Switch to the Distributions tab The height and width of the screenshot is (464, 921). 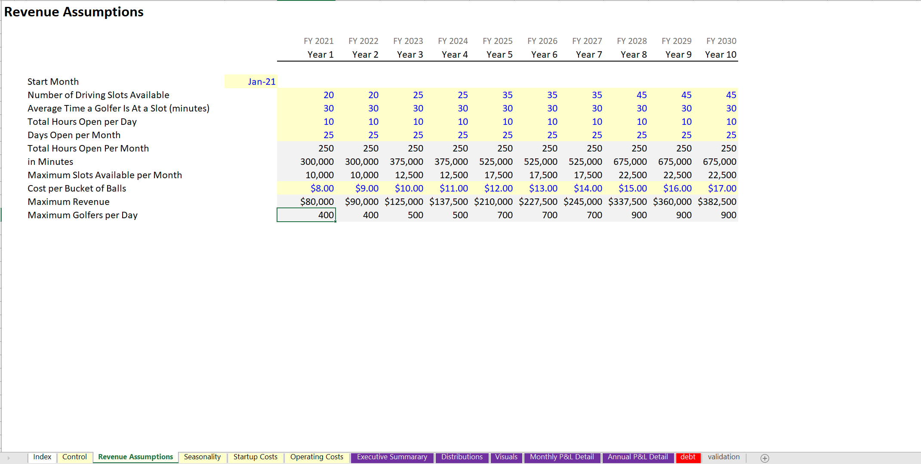pyautogui.click(x=462, y=457)
